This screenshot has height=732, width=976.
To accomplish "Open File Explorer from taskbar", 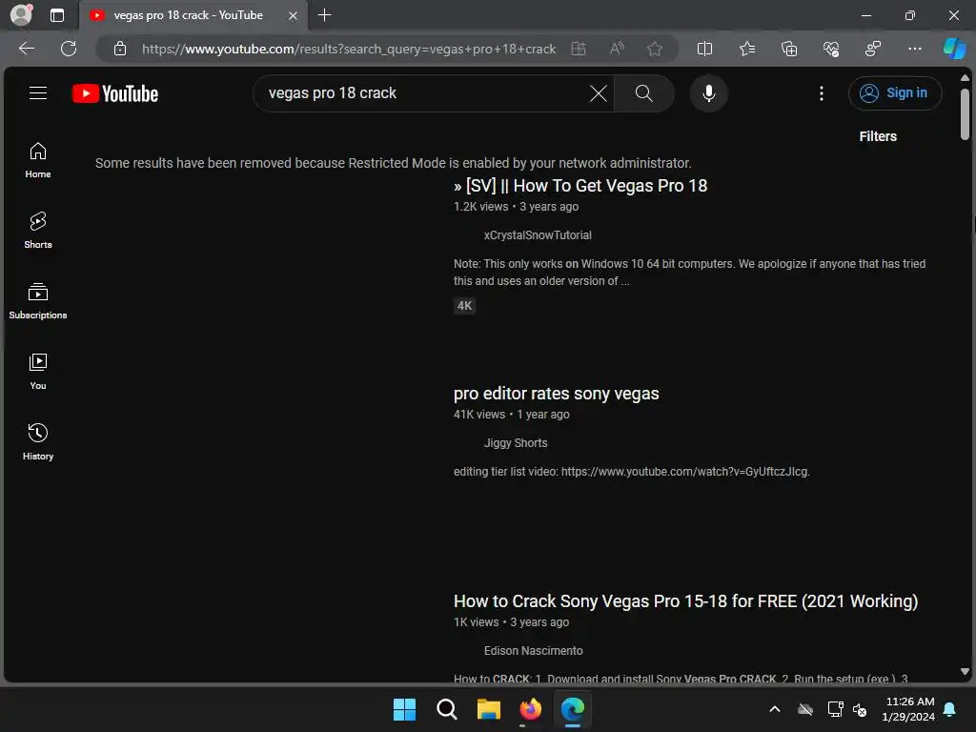I will coord(489,709).
